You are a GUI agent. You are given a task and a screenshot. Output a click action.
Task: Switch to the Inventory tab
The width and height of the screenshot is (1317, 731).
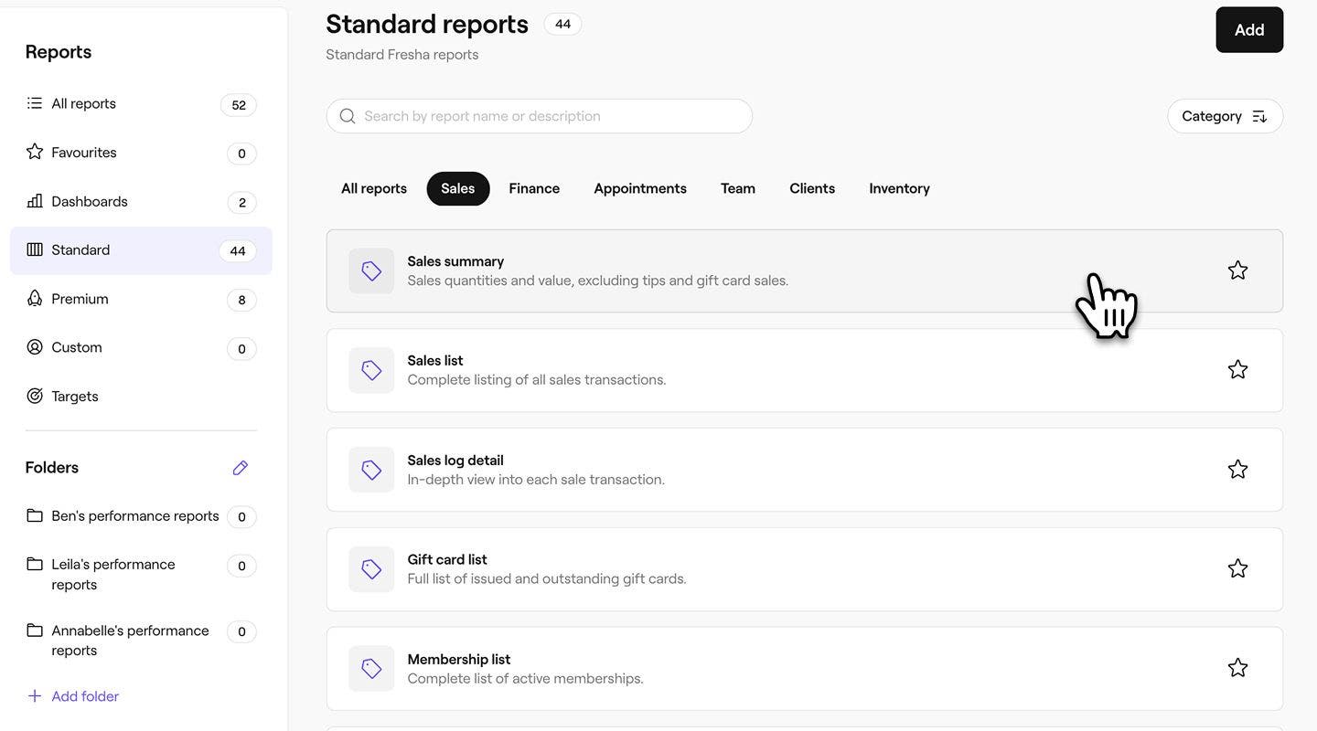[899, 188]
